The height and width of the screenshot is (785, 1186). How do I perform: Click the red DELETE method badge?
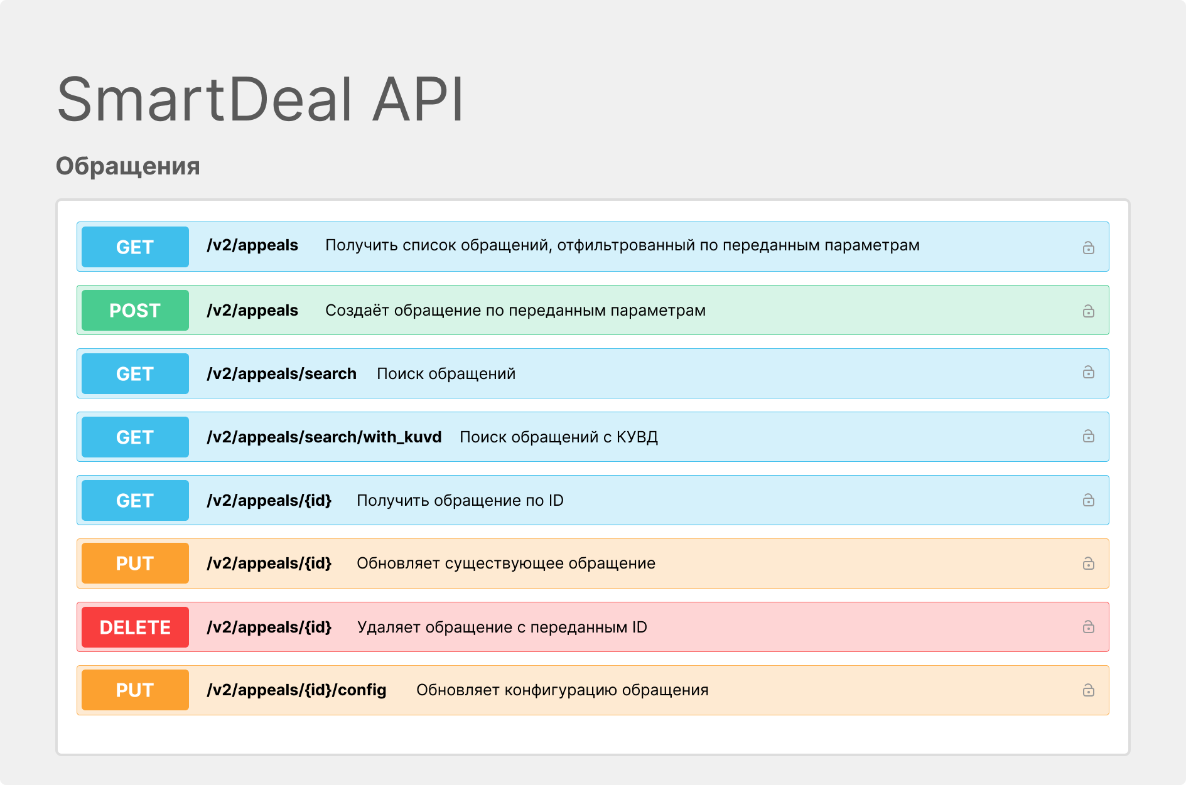click(135, 627)
